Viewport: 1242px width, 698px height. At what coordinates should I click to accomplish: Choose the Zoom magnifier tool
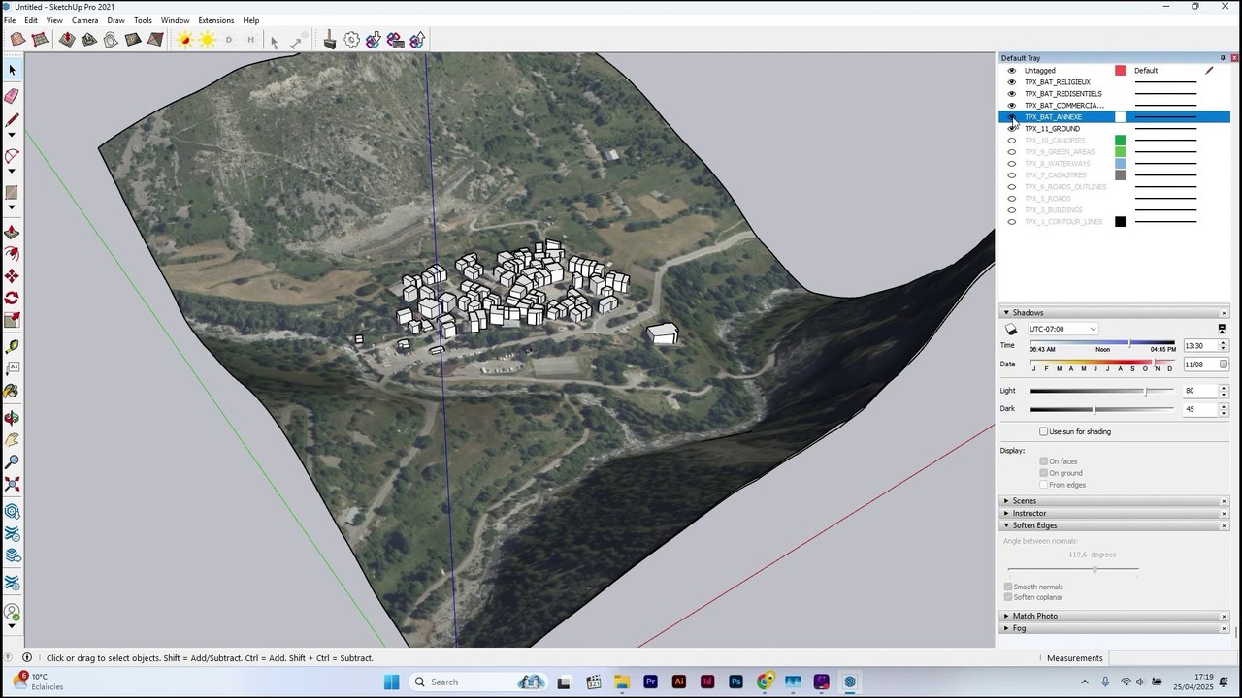click(12, 462)
